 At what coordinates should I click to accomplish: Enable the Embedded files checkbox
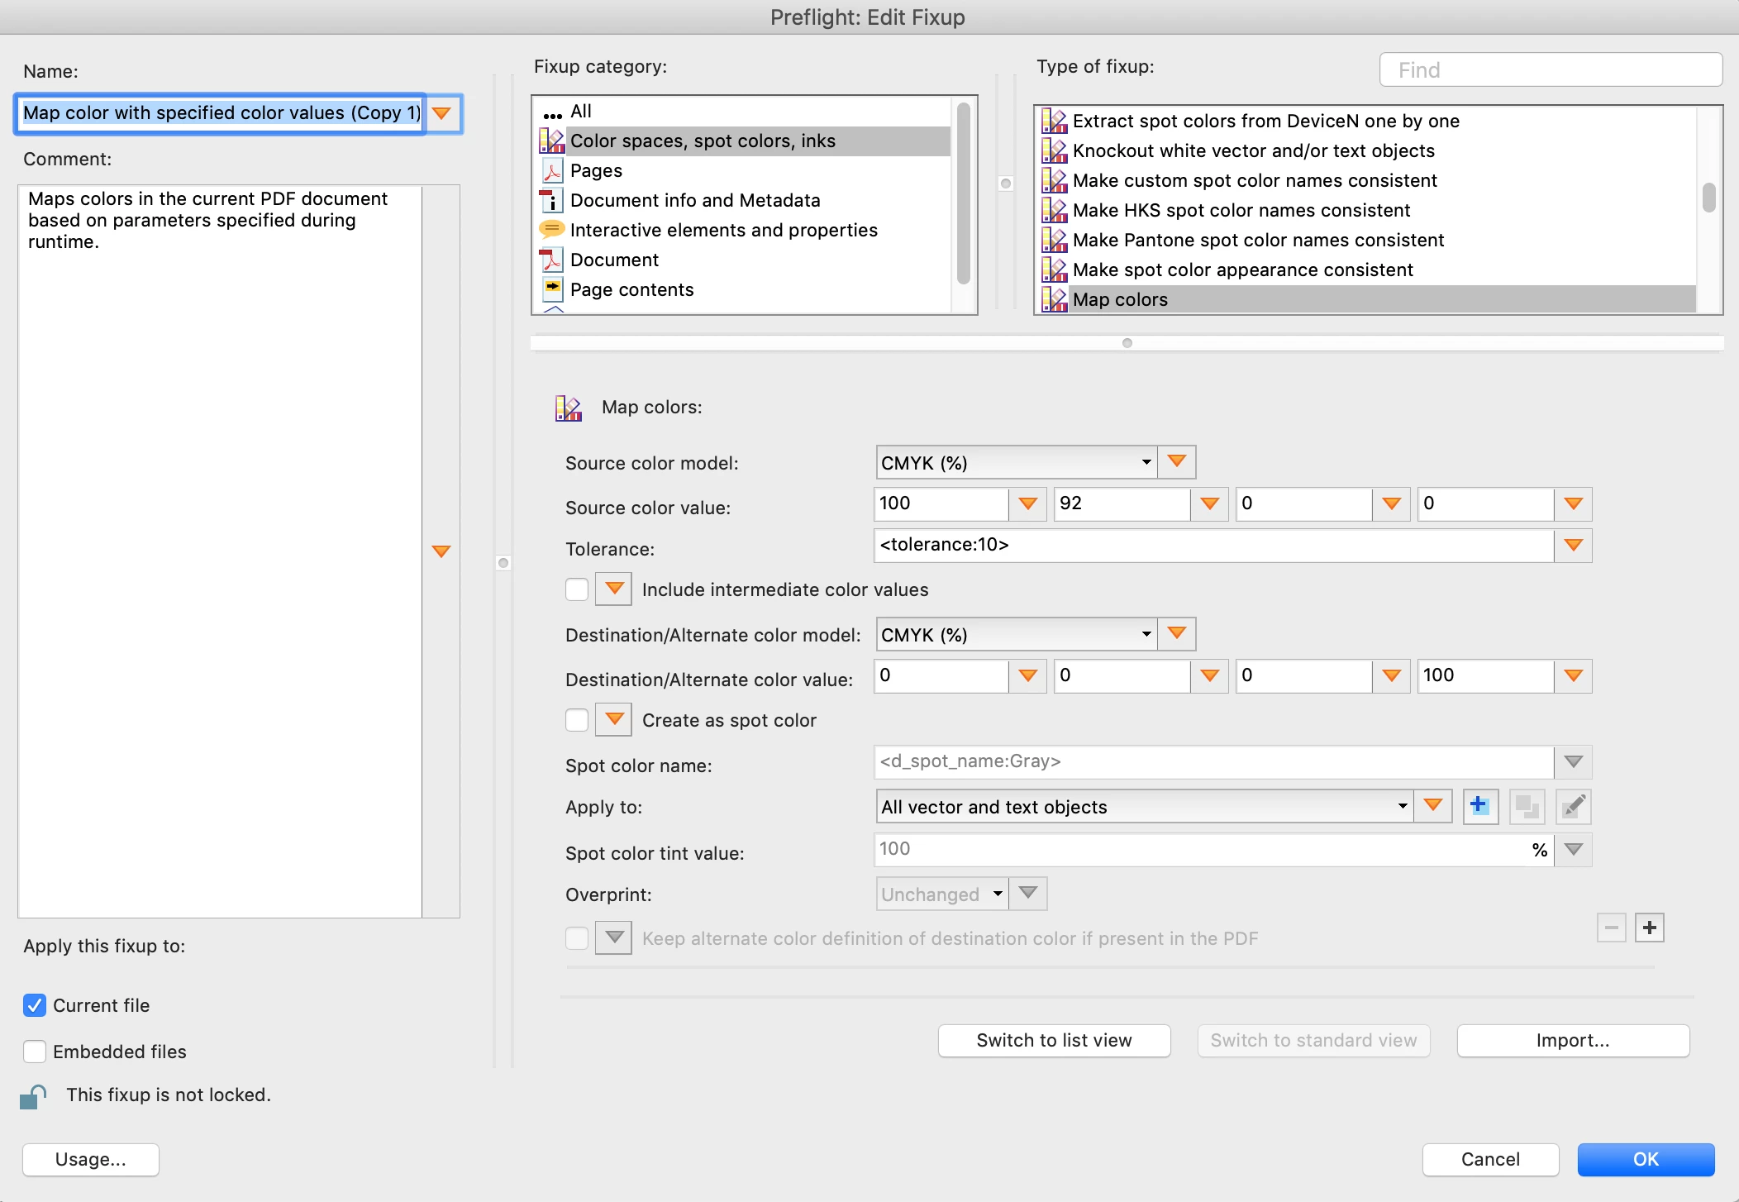coord(35,1052)
